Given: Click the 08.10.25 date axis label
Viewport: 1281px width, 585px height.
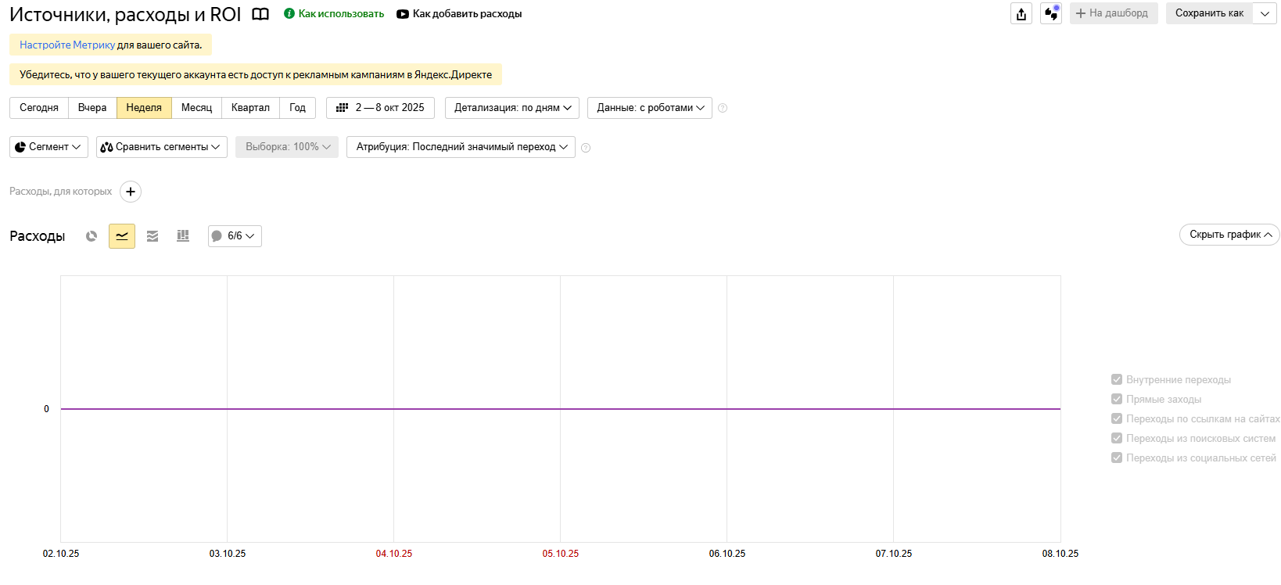Looking at the screenshot, I should pyautogui.click(x=1060, y=554).
